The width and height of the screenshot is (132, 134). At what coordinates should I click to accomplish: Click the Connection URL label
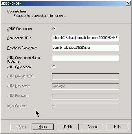point(19,38)
